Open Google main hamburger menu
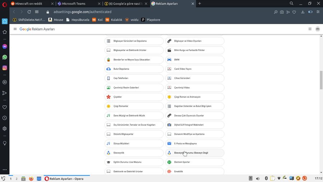The width and height of the screenshot is (323, 182). [15, 29]
